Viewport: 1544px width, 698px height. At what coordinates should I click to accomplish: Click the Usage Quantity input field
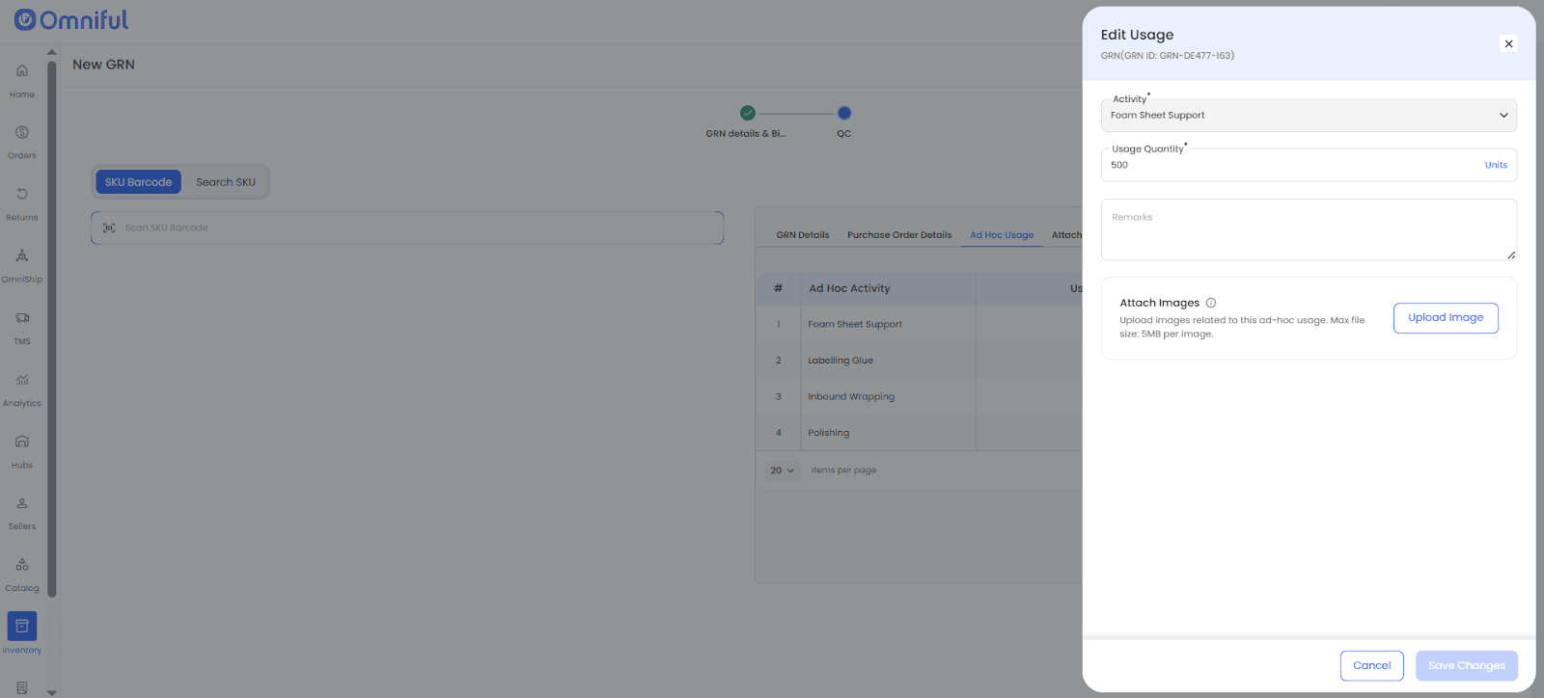tap(1293, 166)
